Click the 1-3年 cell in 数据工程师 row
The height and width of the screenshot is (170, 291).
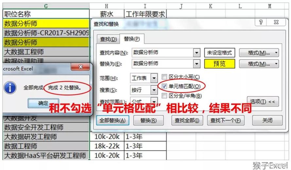coord(145,146)
